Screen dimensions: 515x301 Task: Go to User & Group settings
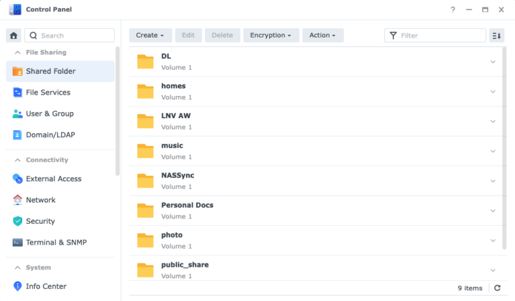(50, 114)
